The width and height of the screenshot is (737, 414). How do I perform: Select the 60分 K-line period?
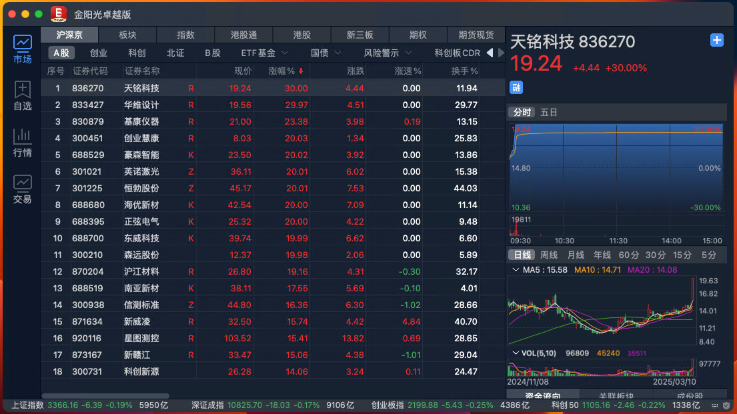tap(629, 255)
